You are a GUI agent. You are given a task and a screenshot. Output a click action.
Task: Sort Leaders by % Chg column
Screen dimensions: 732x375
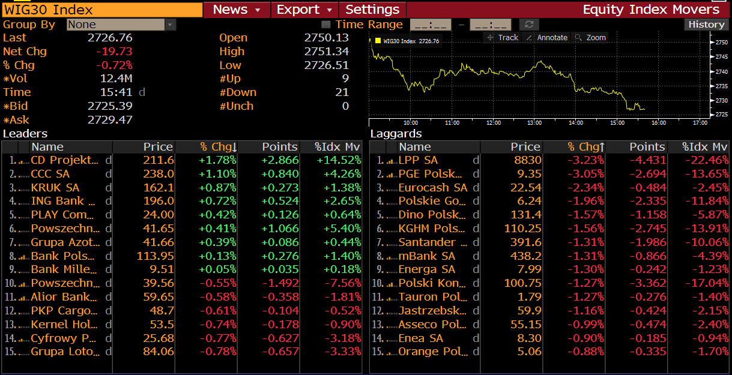(x=218, y=147)
